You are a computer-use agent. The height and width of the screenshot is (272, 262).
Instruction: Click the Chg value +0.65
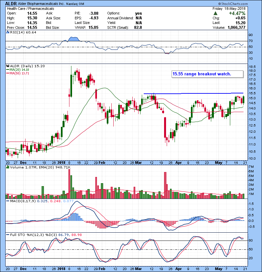coord(240,18)
